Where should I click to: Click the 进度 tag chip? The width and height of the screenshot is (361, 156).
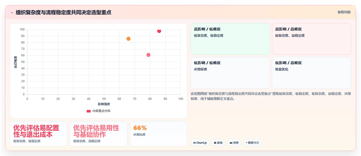[x=234, y=143]
